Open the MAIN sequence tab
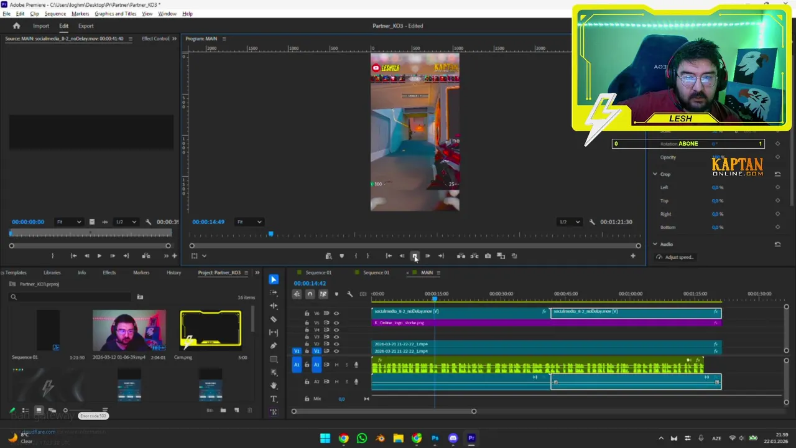 coord(427,273)
